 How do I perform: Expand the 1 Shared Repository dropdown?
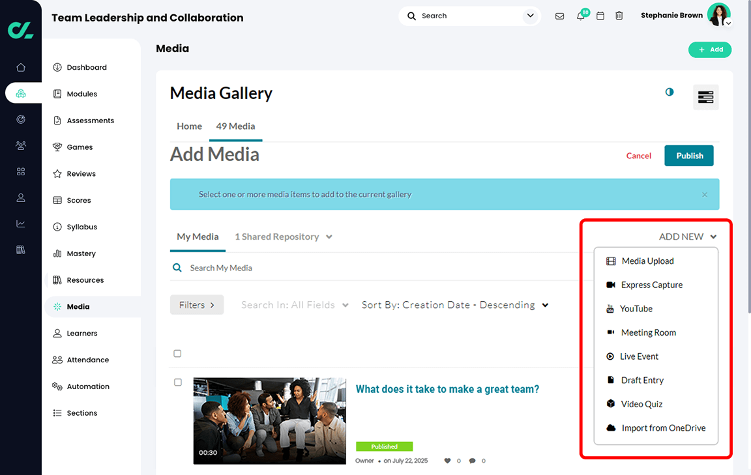point(283,237)
